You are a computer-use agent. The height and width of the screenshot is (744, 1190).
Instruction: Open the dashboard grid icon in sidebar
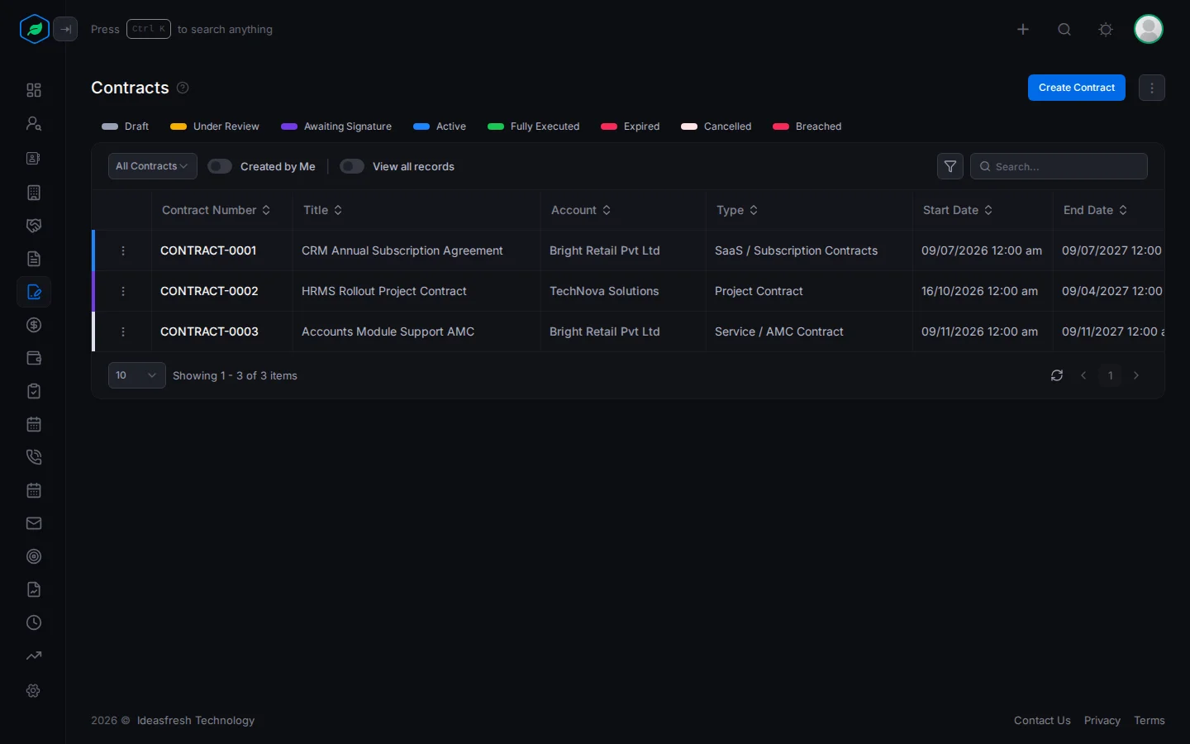click(x=34, y=90)
